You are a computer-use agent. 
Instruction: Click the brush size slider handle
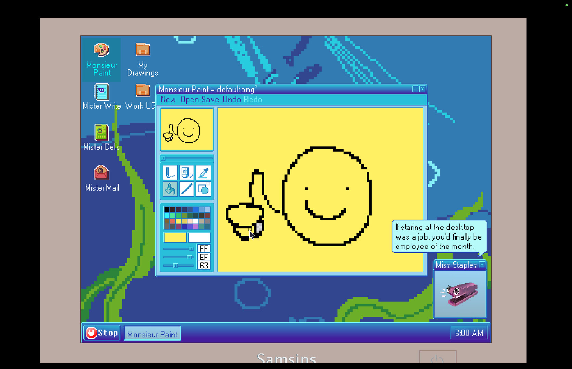[163, 158]
